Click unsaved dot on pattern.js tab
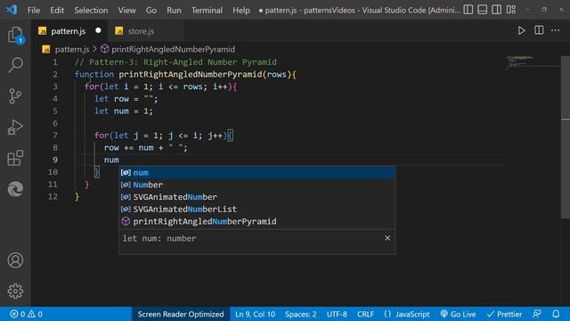 pyautogui.click(x=98, y=30)
